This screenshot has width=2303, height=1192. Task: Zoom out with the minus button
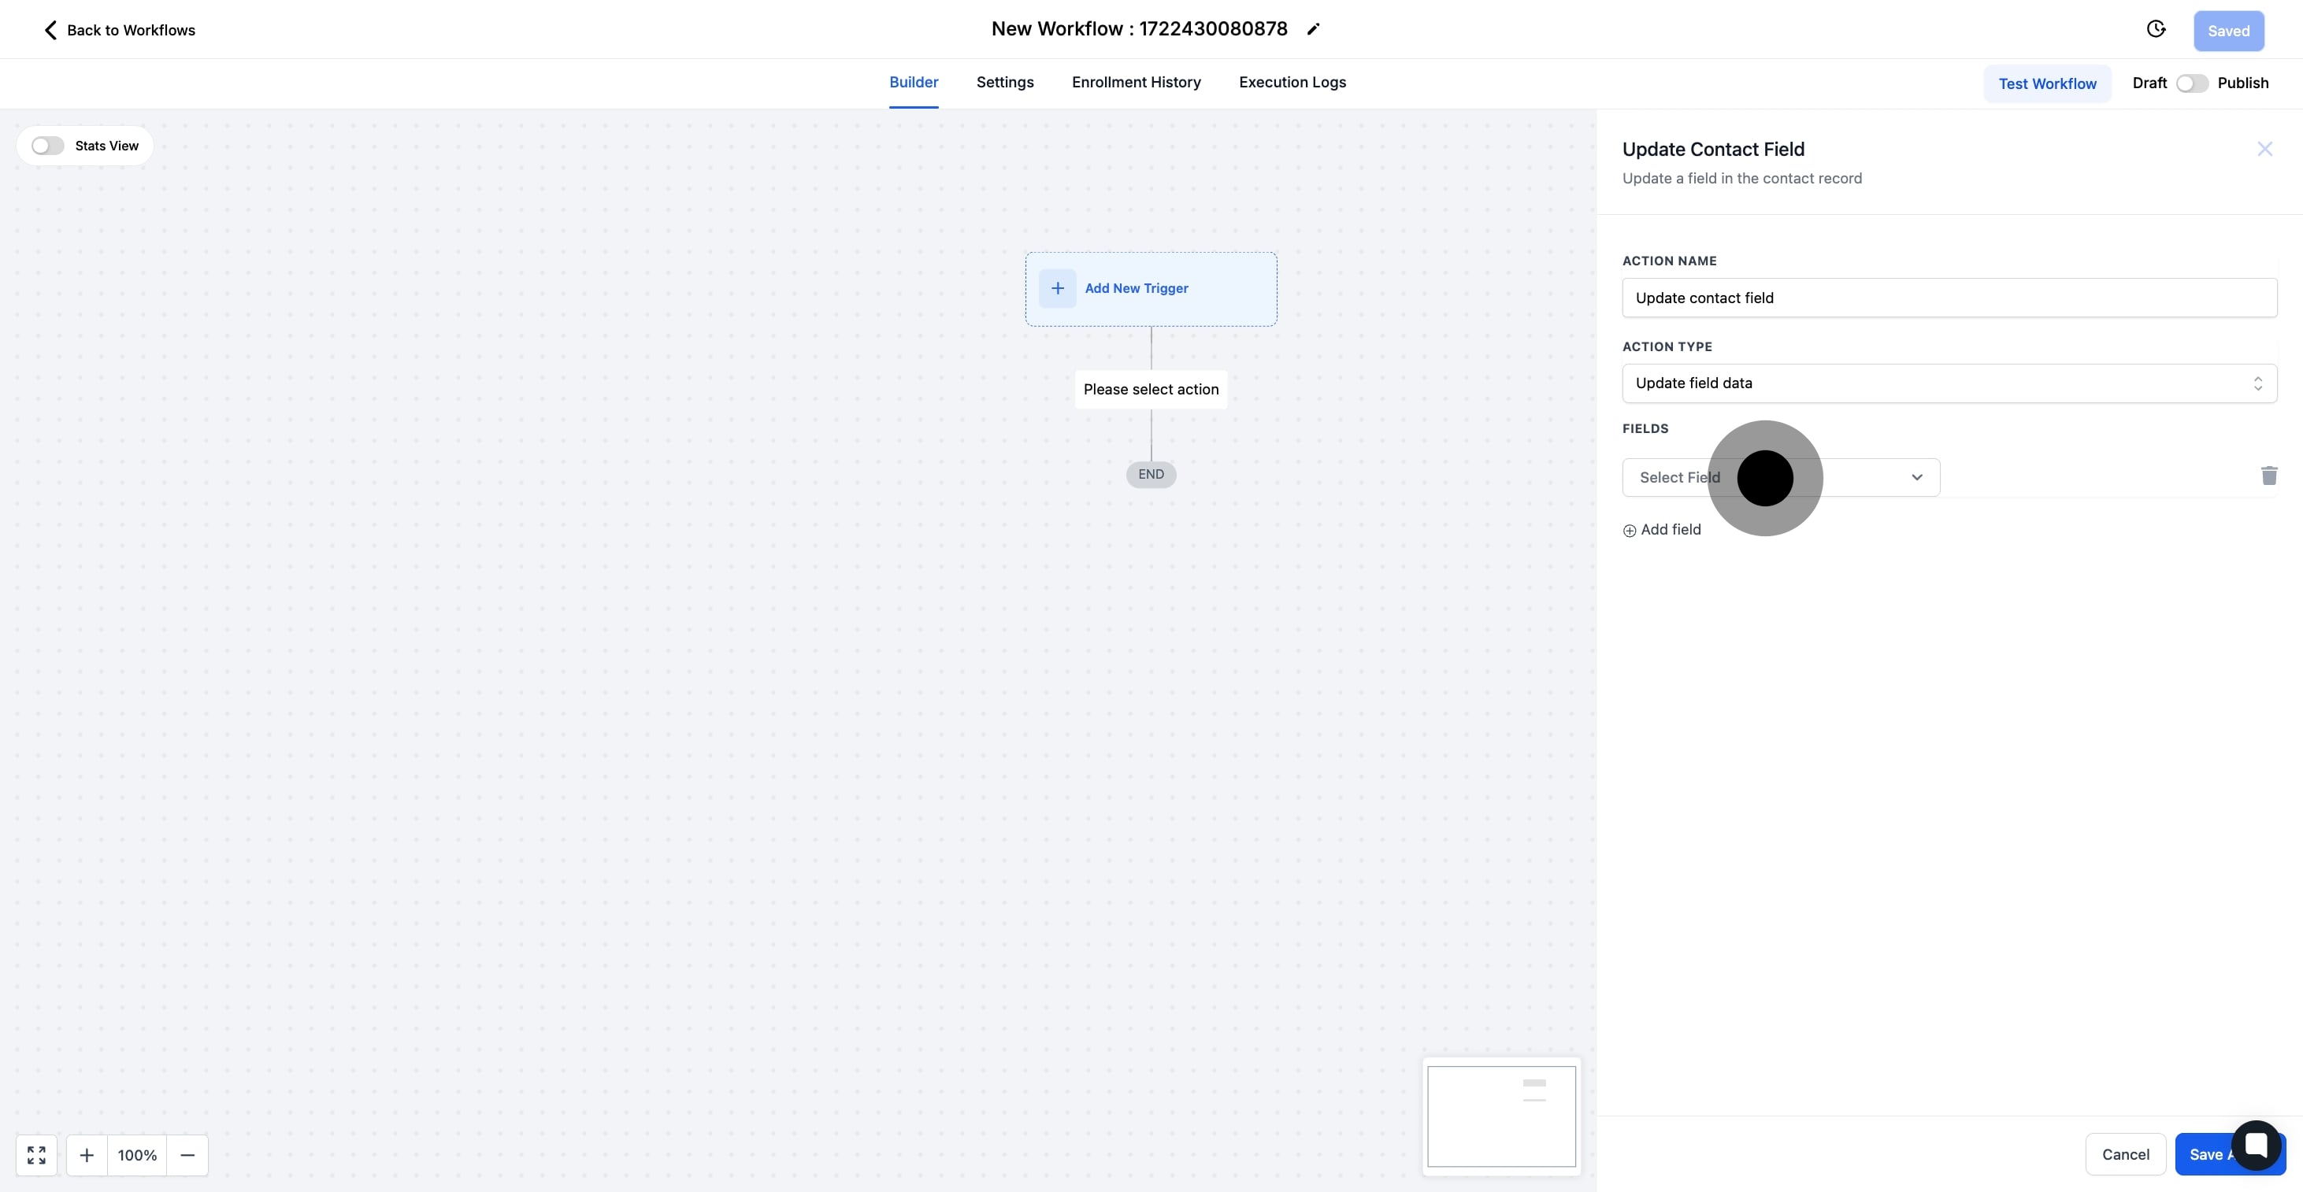coord(187,1154)
